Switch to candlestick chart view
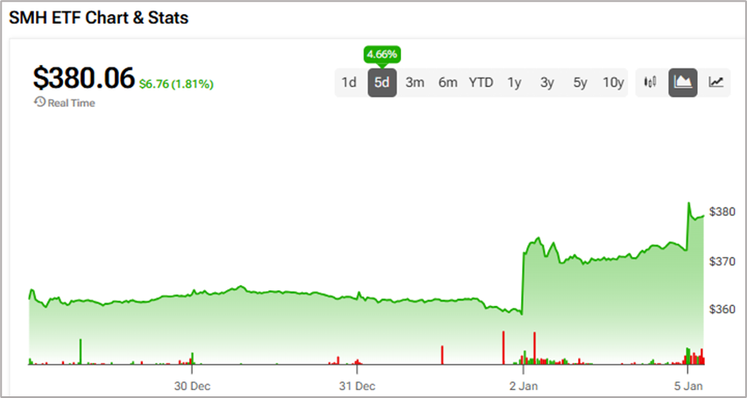 pyautogui.click(x=650, y=82)
